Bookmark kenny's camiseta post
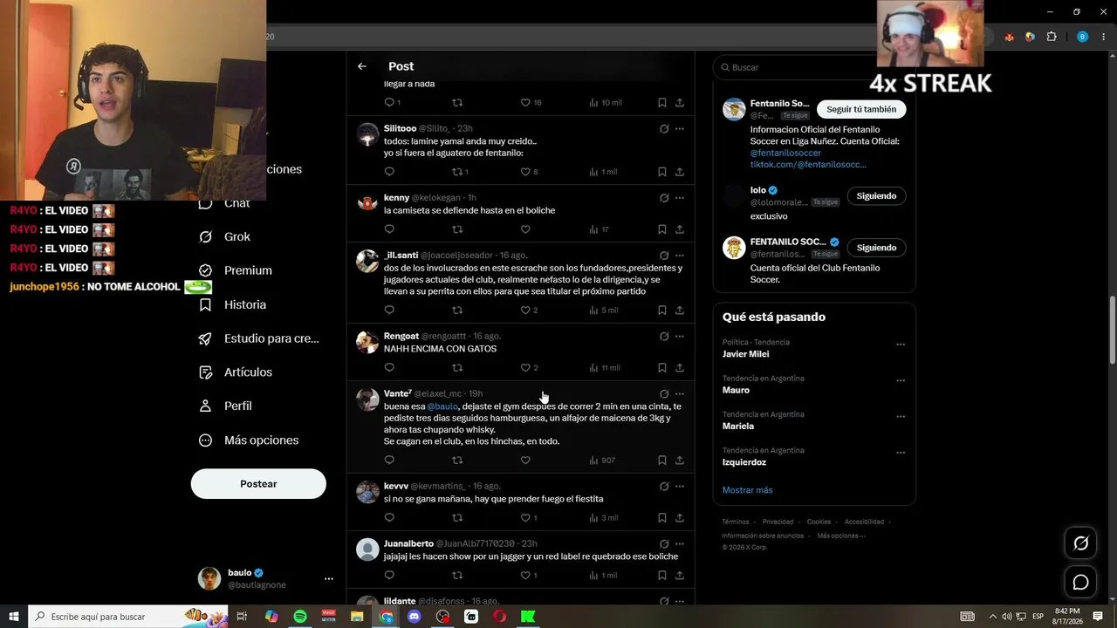 [x=662, y=229]
